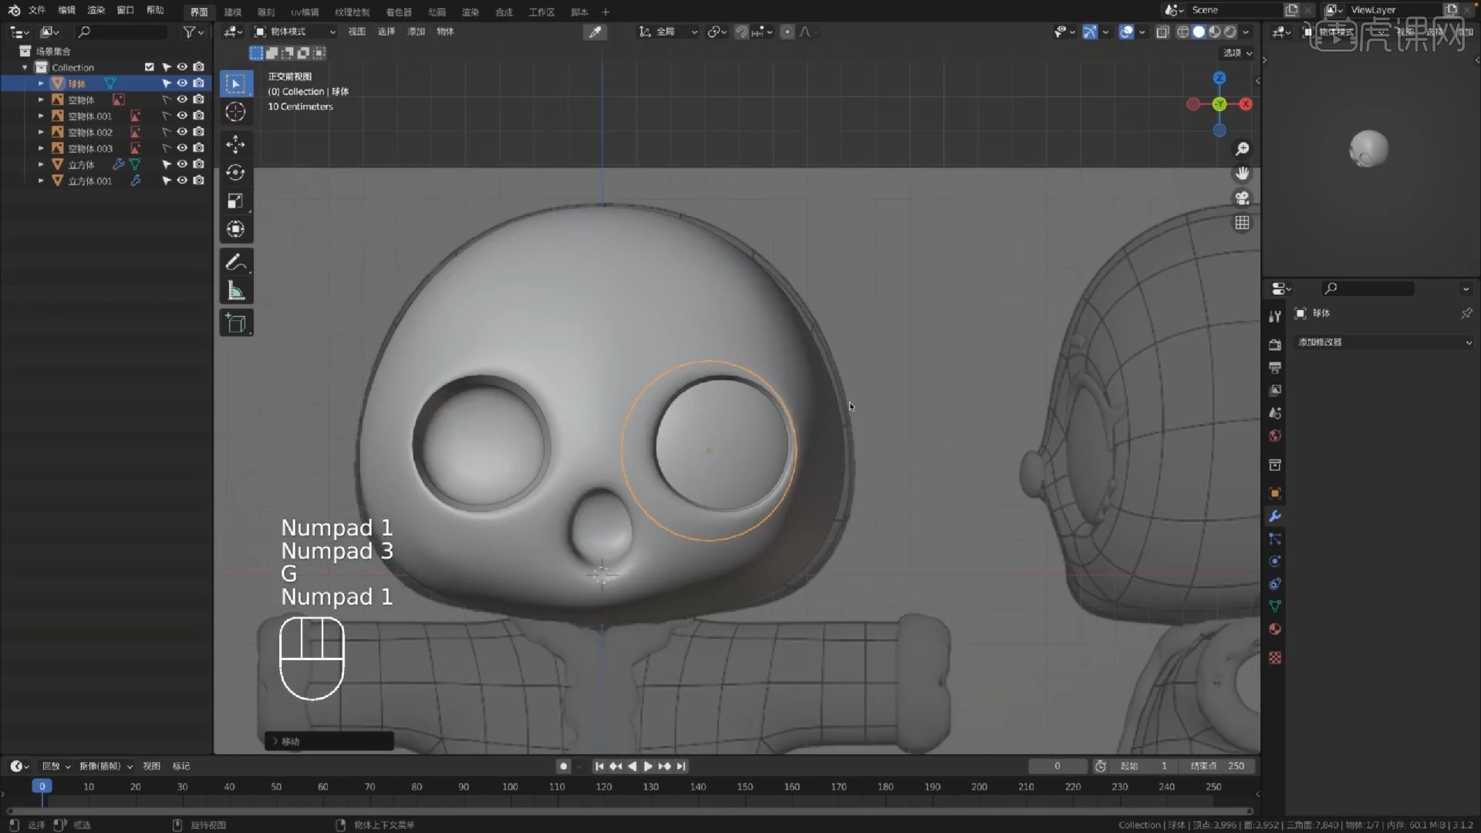Image resolution: width=1481 pixels, height=833 pixels.
Task: Switch to wireframe viewport shading
Action: [x=1182, y=32]
